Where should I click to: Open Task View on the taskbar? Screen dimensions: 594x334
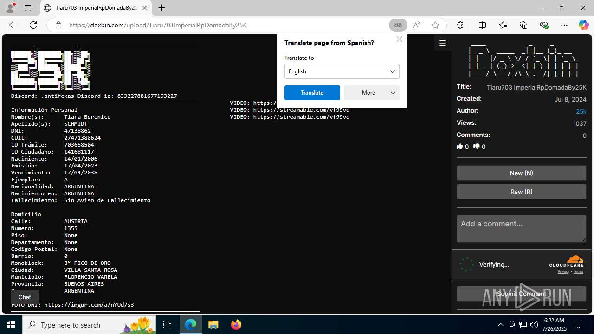pos(167,325)
